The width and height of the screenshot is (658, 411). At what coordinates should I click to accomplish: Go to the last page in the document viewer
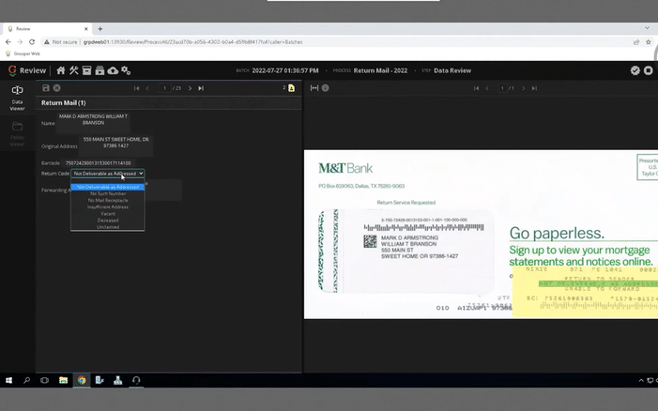534,88
